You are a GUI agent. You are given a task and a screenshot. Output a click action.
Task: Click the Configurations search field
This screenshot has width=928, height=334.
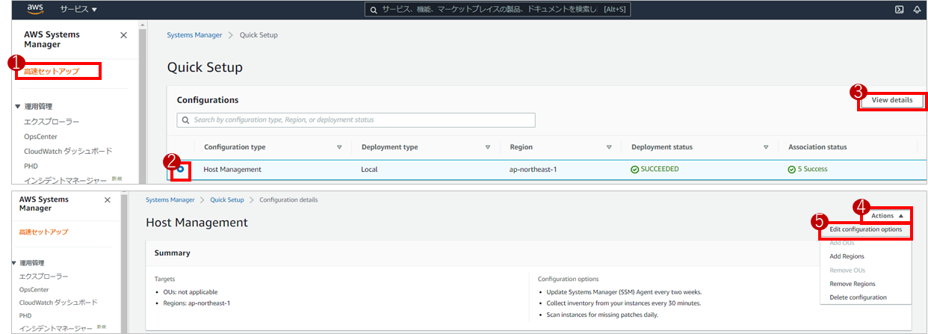point(356,120)
